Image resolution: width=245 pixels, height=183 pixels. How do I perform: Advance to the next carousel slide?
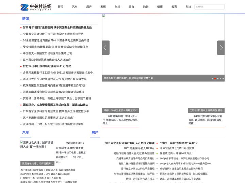coord(221,48)
